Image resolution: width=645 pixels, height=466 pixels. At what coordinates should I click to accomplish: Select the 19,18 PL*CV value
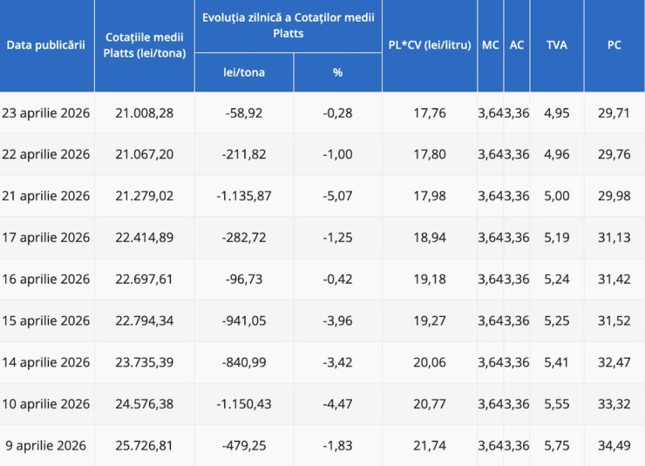429,279
